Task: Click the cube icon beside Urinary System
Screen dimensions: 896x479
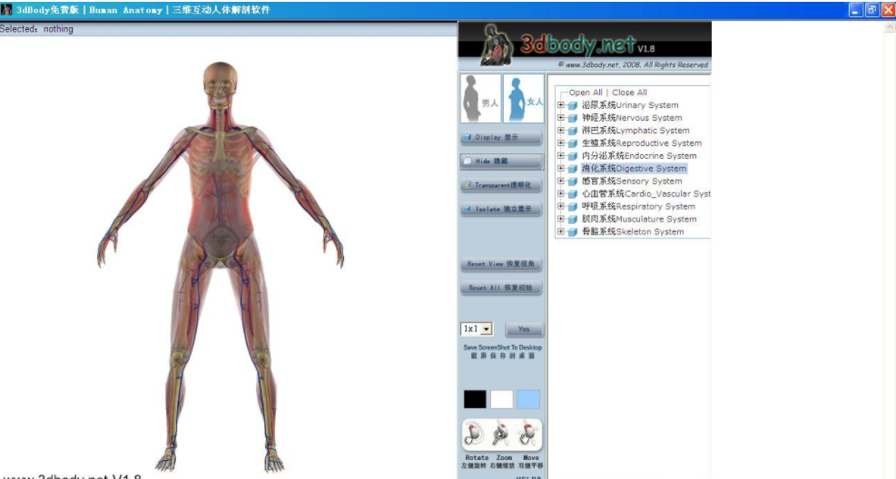Action: [x=573, y=105]
